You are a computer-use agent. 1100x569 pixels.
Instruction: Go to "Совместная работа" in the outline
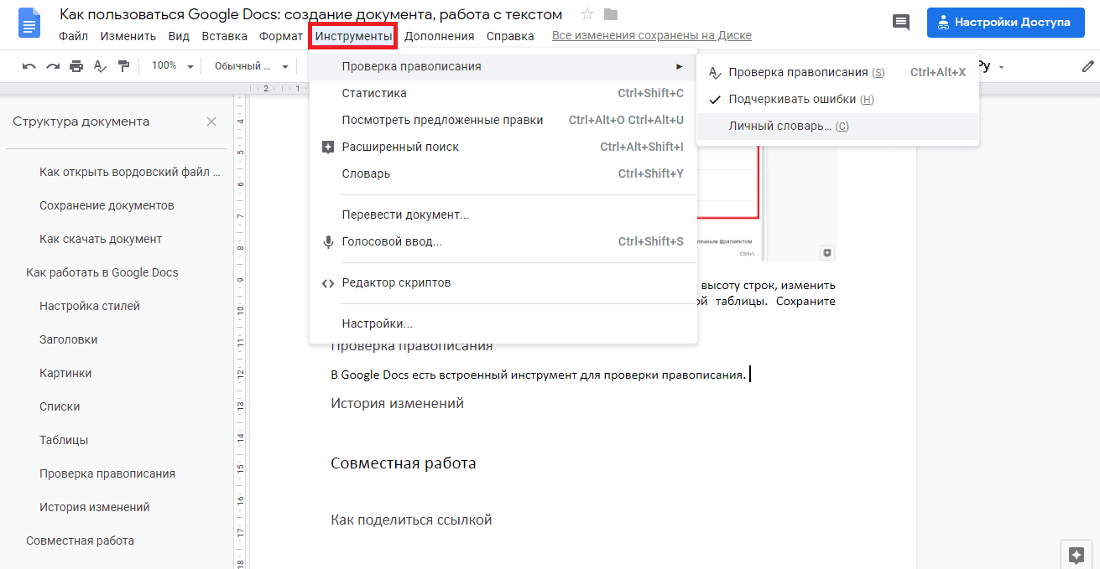pyautogui.click(x=80, y=541)
